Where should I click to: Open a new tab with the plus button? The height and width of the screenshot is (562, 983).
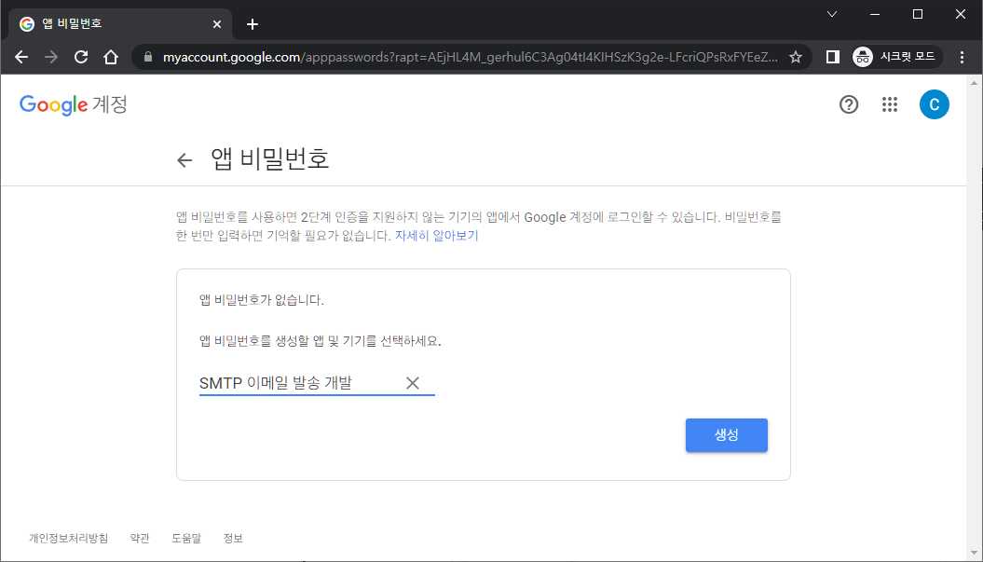point(252,24)
